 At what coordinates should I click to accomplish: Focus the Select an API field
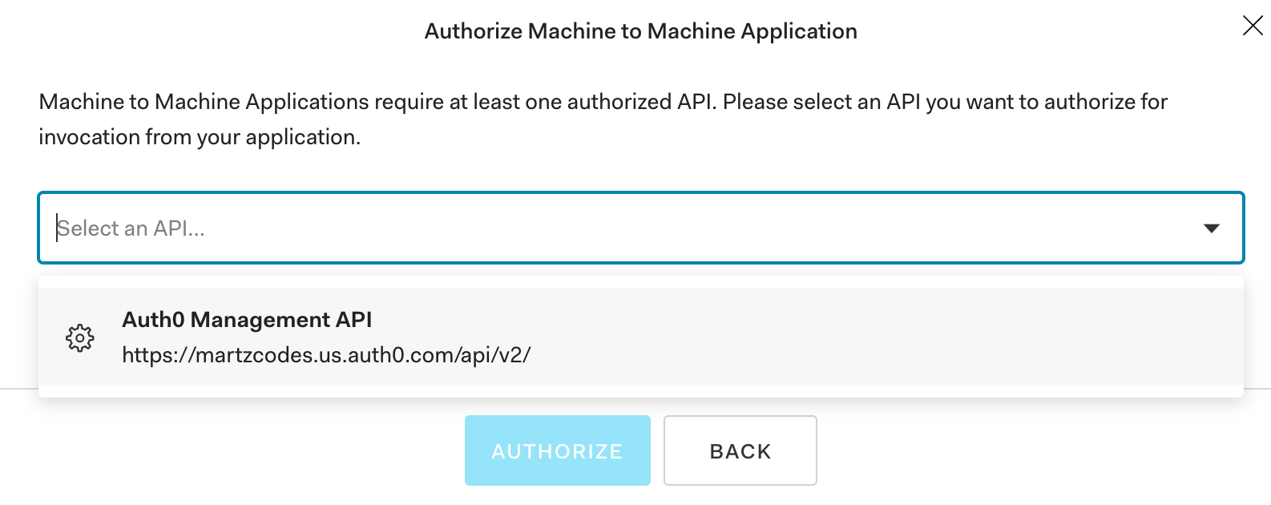pyautogui.click(x=640, y=228)
